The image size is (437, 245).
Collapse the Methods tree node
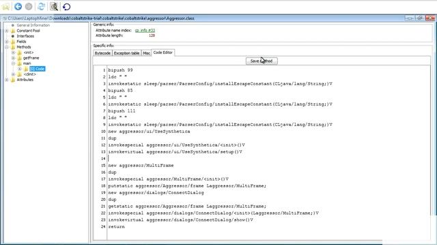click(7, 47)
